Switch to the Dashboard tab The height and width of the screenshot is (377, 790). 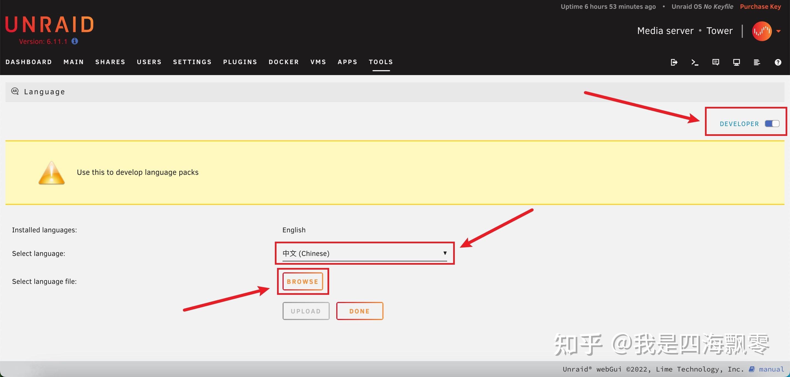29,62
